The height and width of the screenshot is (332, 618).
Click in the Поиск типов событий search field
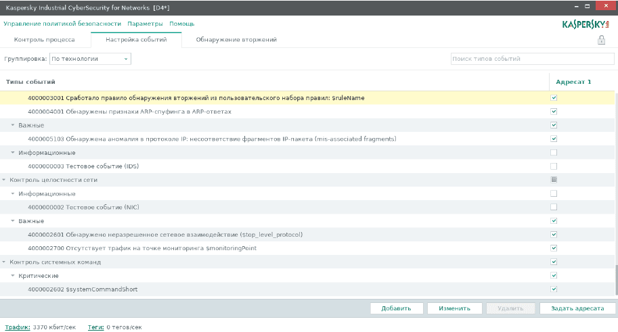point(531,59)
